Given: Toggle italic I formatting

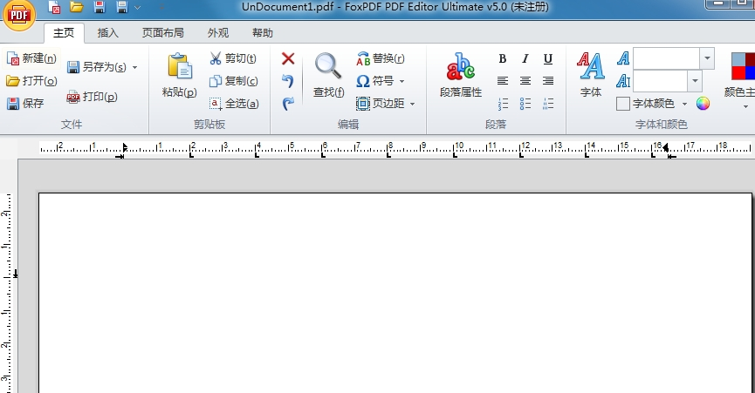Looking at the screenshot, I should click(x=525, y=58).
